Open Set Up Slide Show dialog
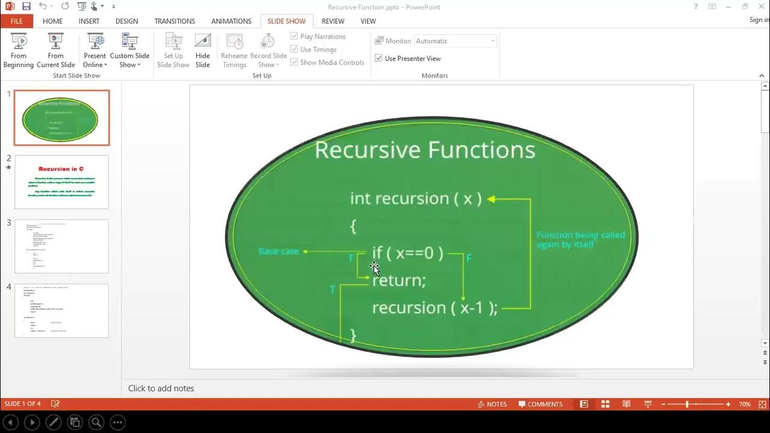770x433 pixels. (173, 51)
